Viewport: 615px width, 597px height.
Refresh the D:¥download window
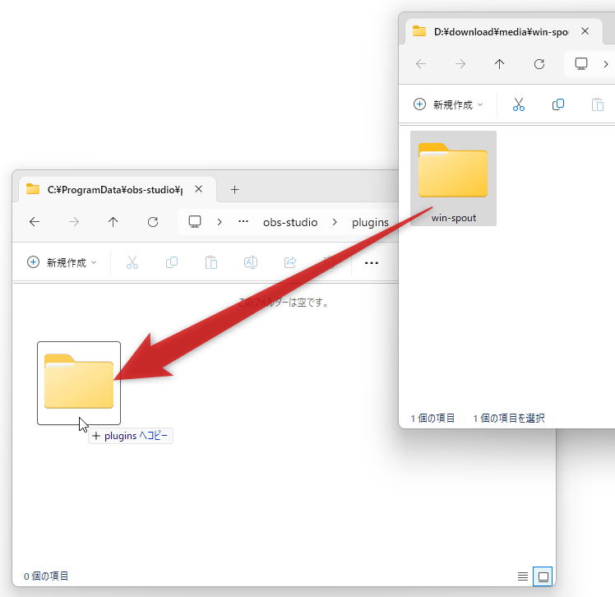(539, 64)
